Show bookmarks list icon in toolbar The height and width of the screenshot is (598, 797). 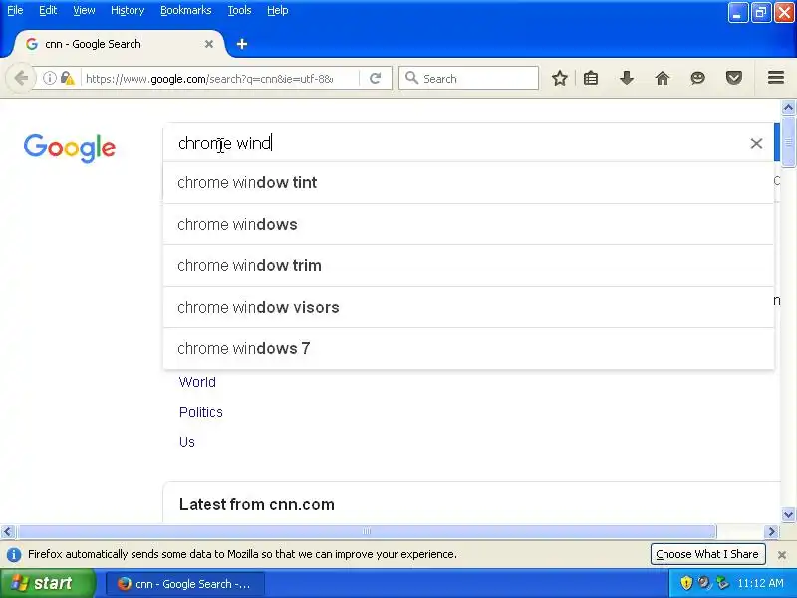591,79
